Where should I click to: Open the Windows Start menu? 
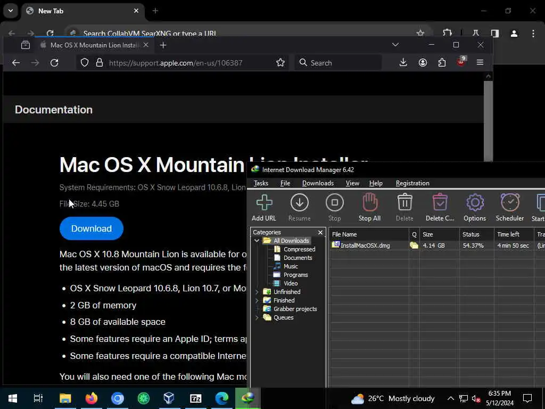tap(13, 398)
